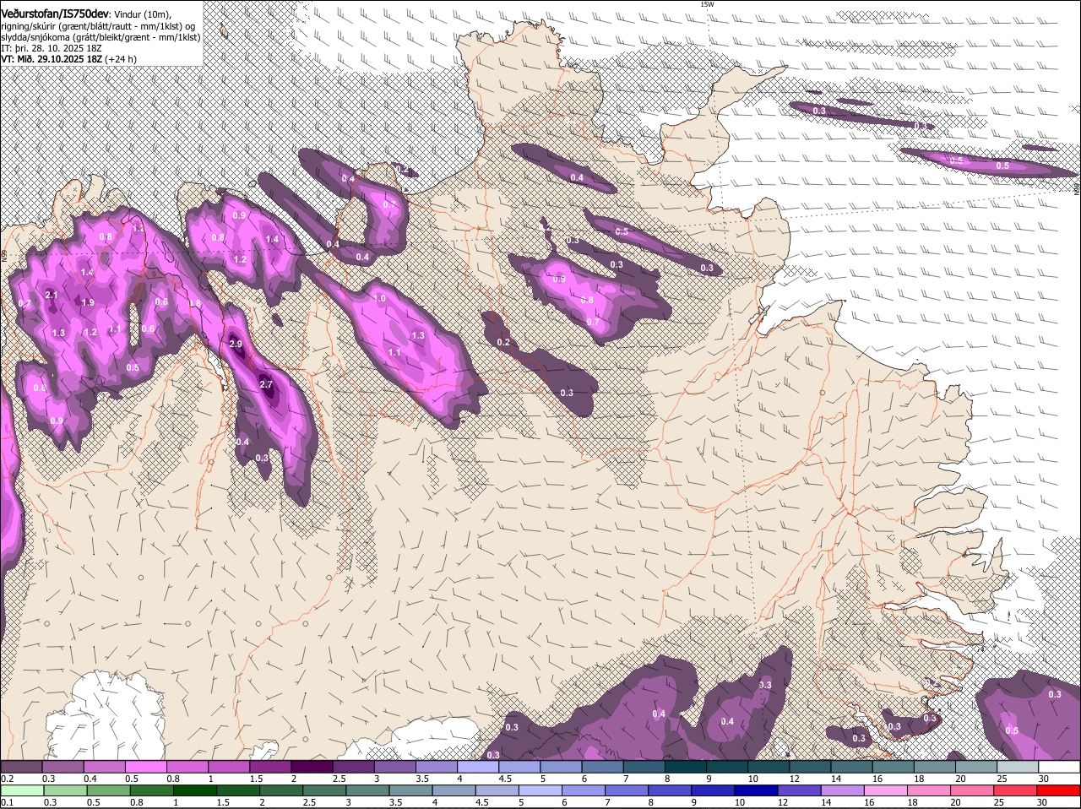This screenshot has height=809, width=1081.
Task: Click the 'VT: Mið. 29.10.2025 18Z (+24 h)' line
Action: pos(68,59)
